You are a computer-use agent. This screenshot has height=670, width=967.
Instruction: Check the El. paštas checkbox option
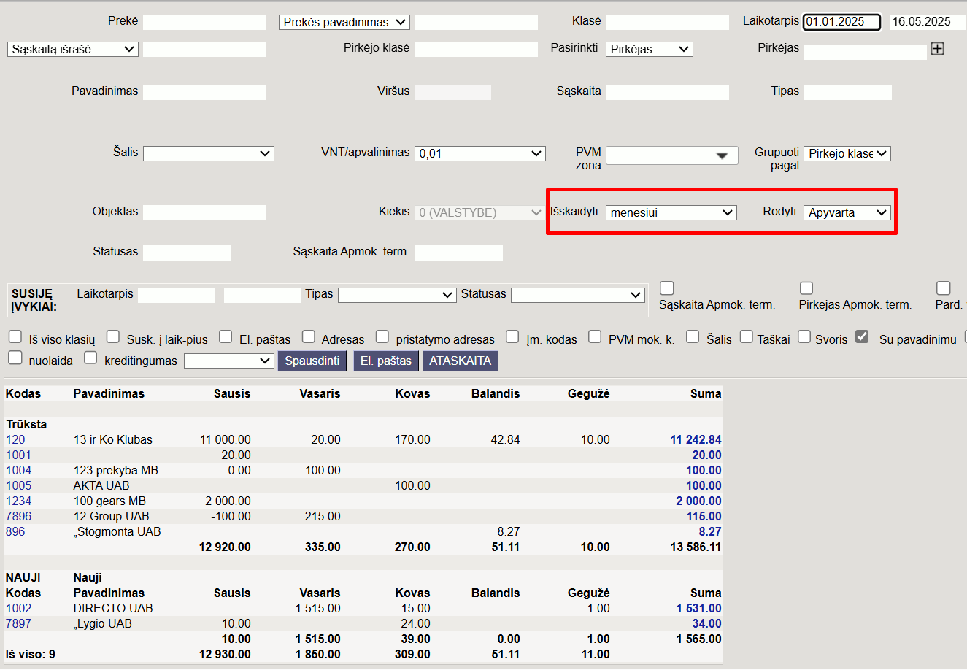(x=226, y=336)
